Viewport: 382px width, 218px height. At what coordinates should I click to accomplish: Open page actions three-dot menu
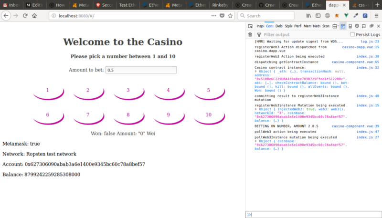pos(213,16)
